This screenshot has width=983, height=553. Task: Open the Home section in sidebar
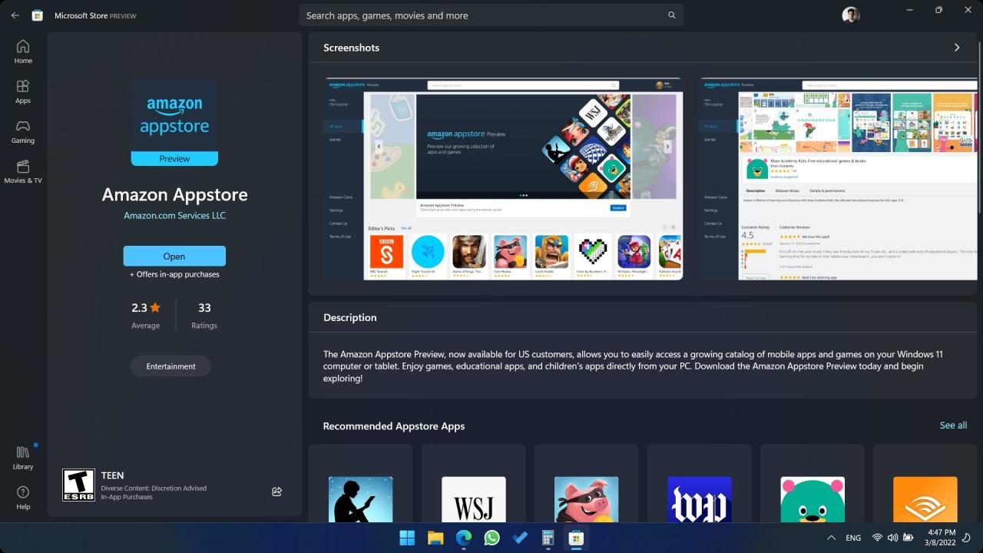23,51
